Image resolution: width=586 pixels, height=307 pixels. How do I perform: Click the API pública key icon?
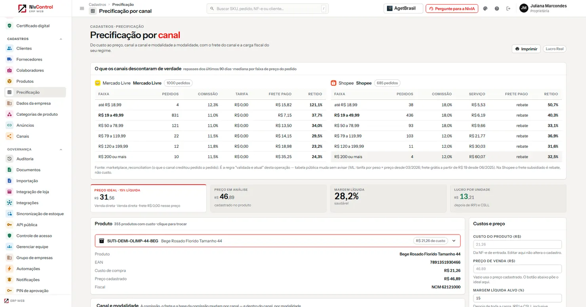[10, 225]
